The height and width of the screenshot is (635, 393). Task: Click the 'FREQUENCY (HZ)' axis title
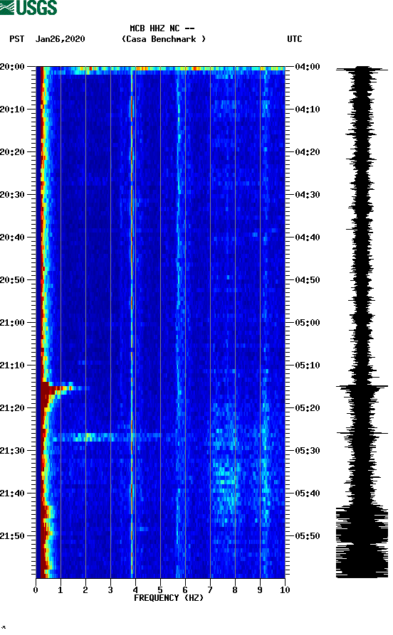point(169,598)
